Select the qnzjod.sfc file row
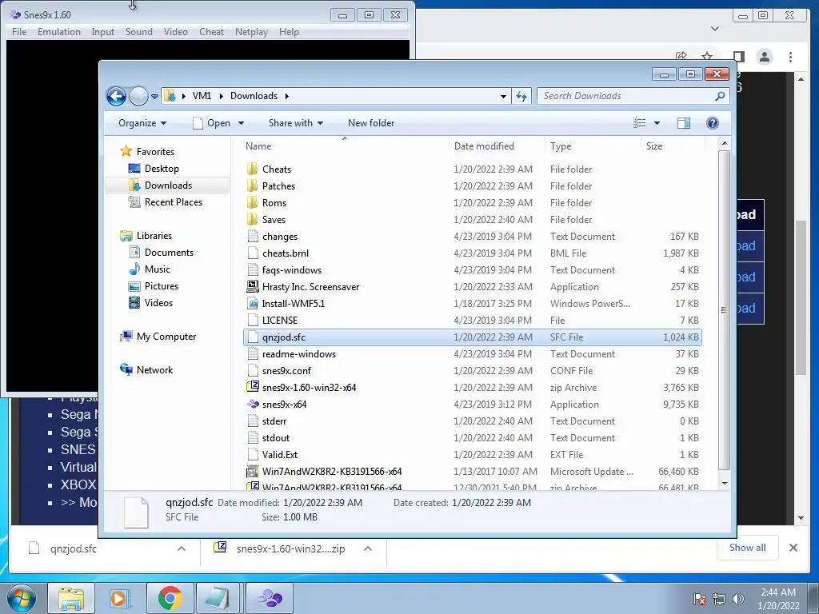Image resolution: width=819 pixels, height=614 pixels. click(472, 337)
